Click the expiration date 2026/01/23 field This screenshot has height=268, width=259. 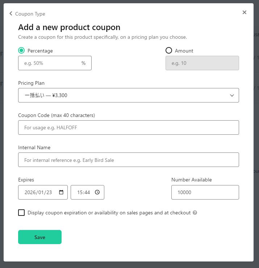[43, 192]
